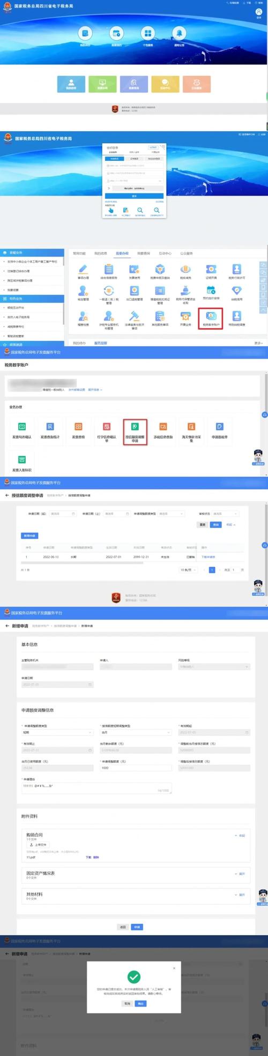Click the 下载 link next to 11.pdf

[x=88, y=857]
